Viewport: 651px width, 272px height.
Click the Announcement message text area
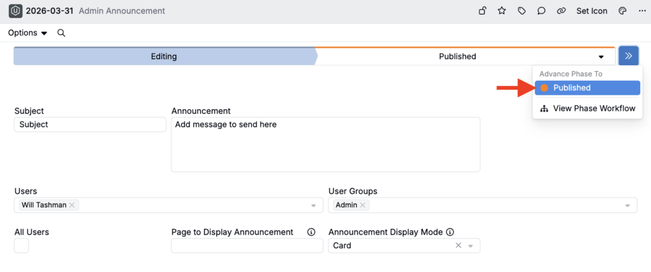pyautogui.click(x=325, y=144)
